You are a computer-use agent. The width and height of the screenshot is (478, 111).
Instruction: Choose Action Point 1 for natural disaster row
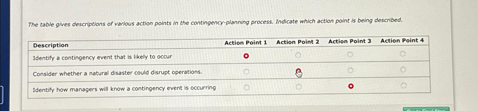click(246, 72)
